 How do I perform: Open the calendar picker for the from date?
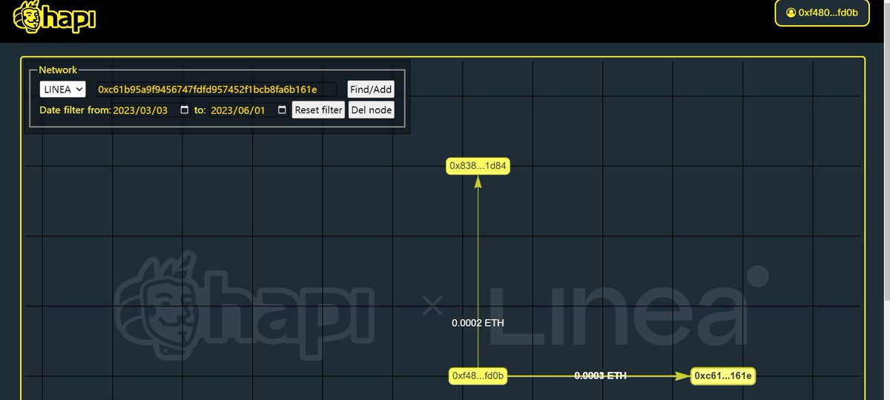click(x=185, y=110)
